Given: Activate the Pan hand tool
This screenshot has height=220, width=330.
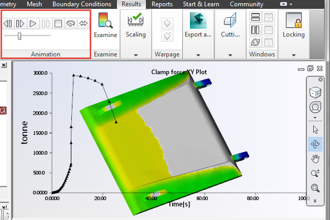Looking at the screenshot, I should 315,159.
